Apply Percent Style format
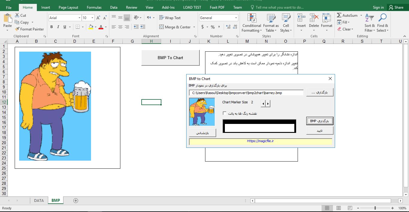The image size is (409, 212). (213, 27)
